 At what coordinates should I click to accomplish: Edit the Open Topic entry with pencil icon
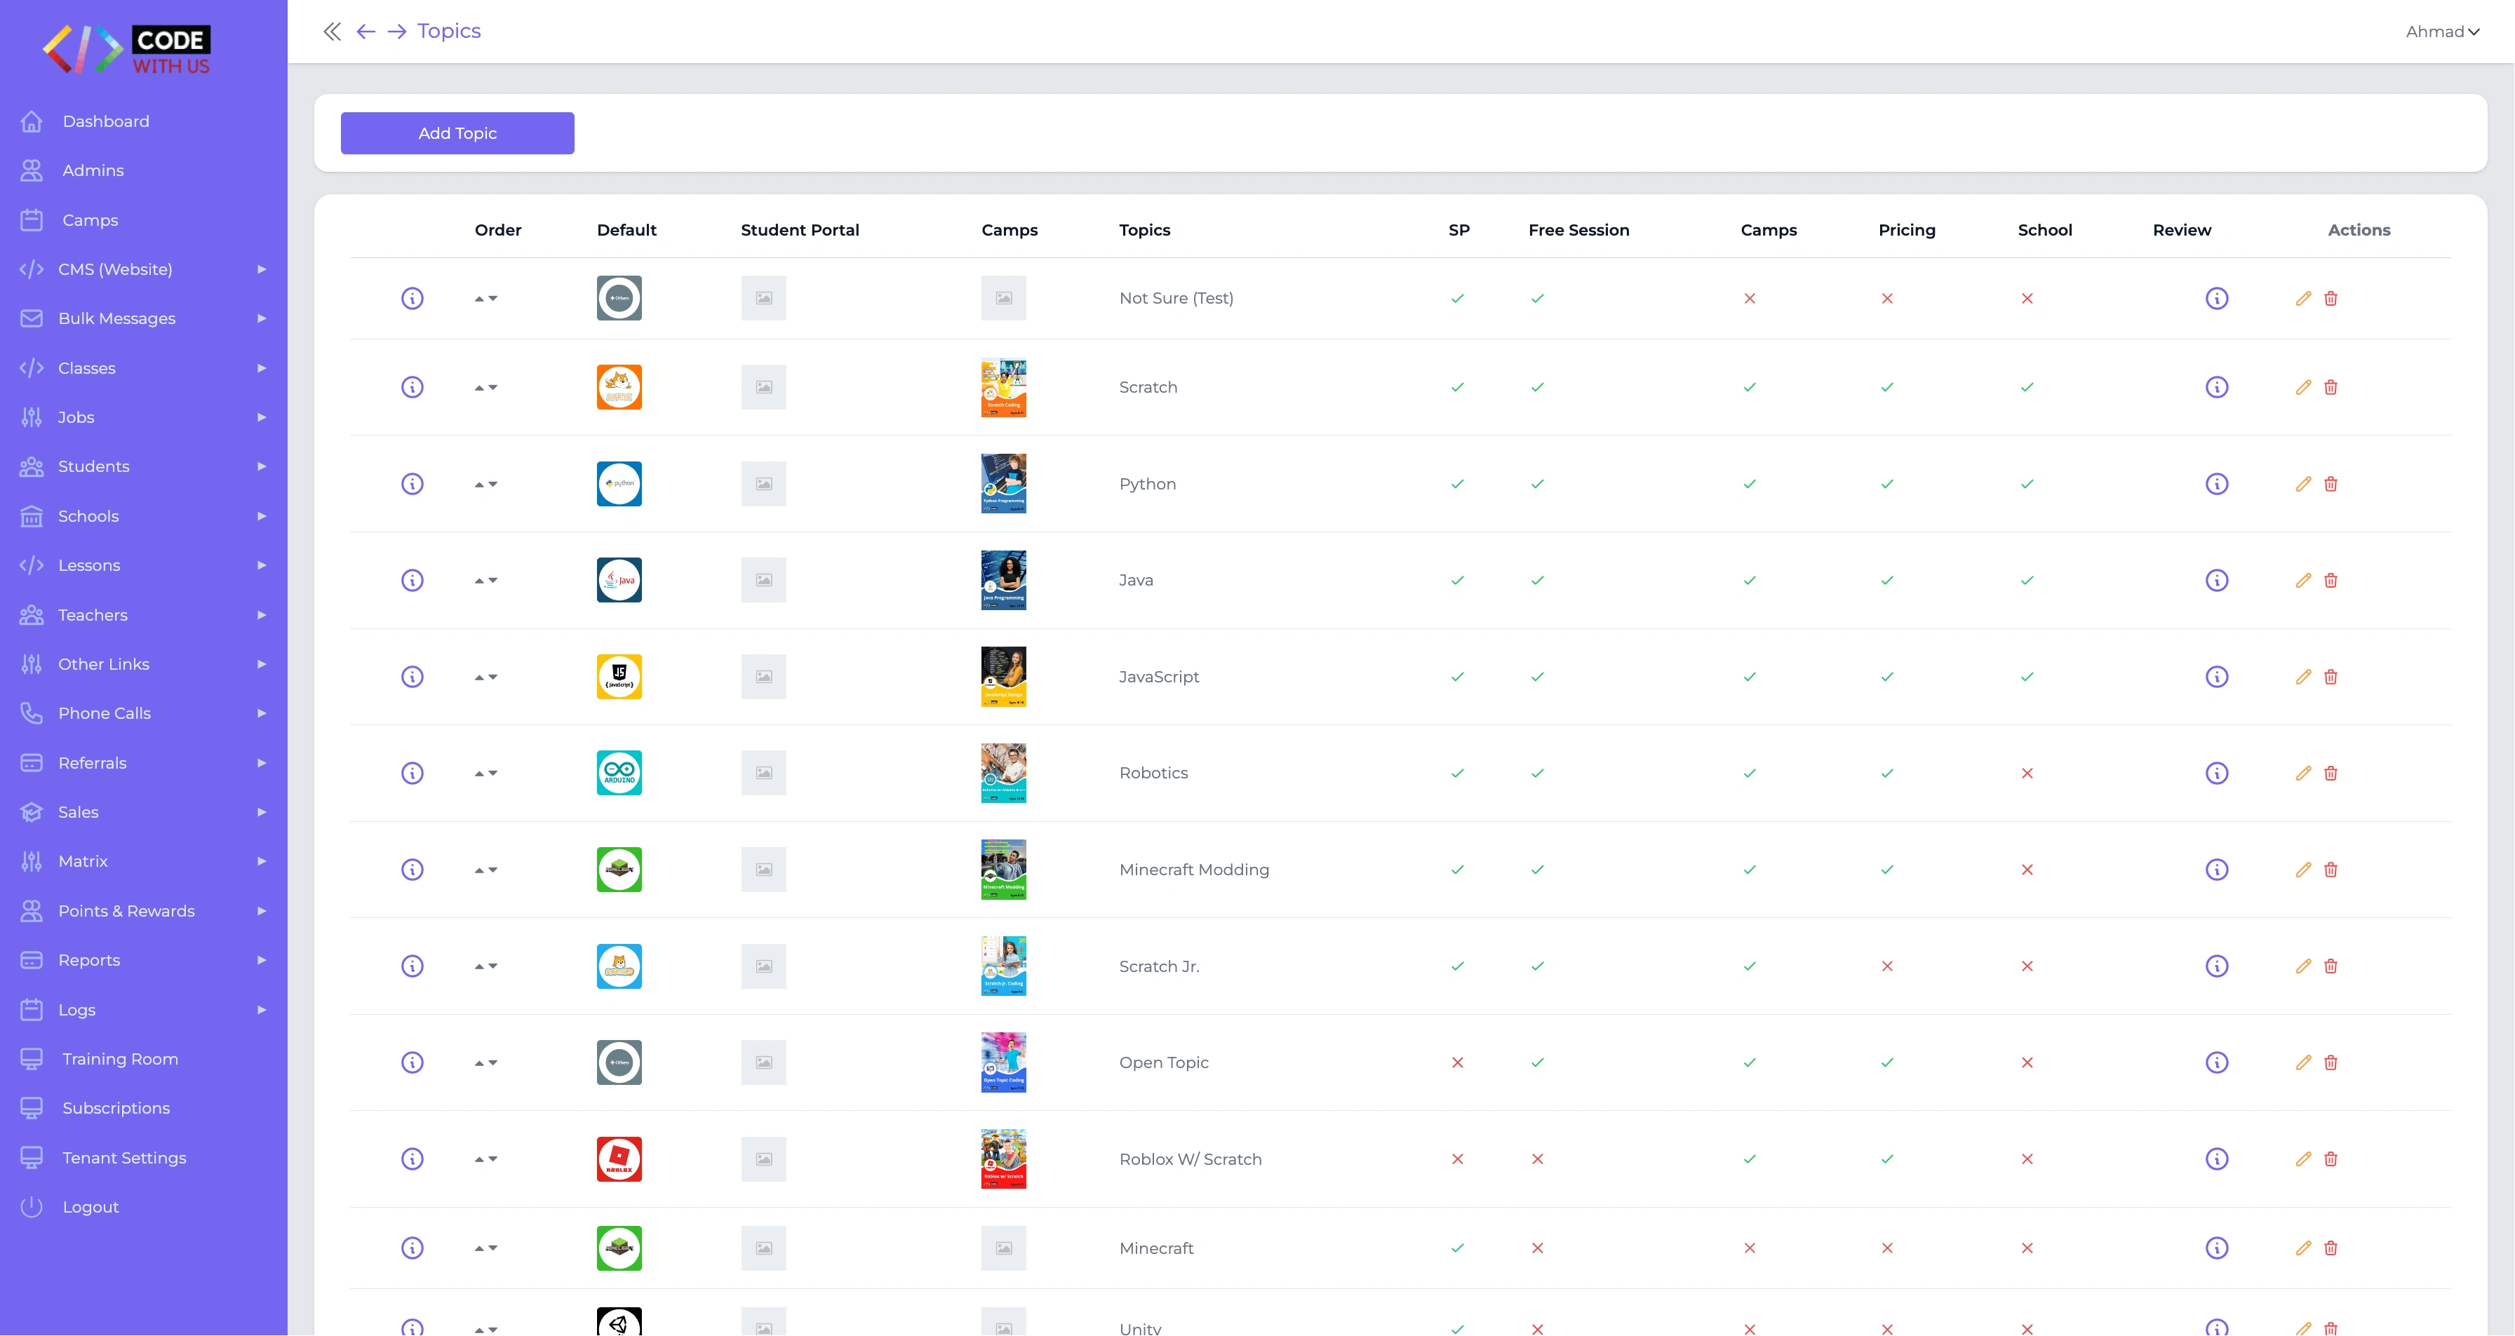click(x=2303, y=1062)
